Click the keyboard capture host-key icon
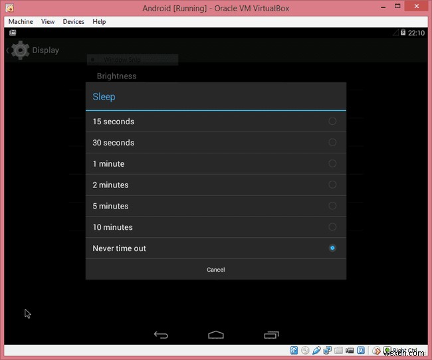 [387, 351]
